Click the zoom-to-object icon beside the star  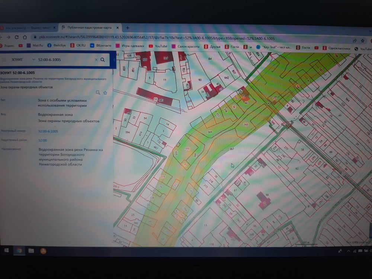tap(98, 93)
